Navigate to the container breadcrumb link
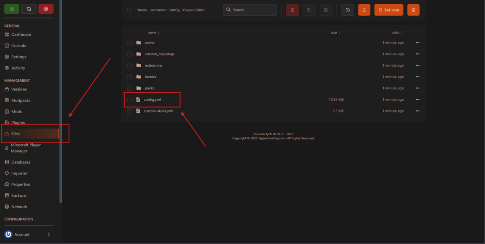This screenshot has width=485, height=244. [x=158, y=10]
